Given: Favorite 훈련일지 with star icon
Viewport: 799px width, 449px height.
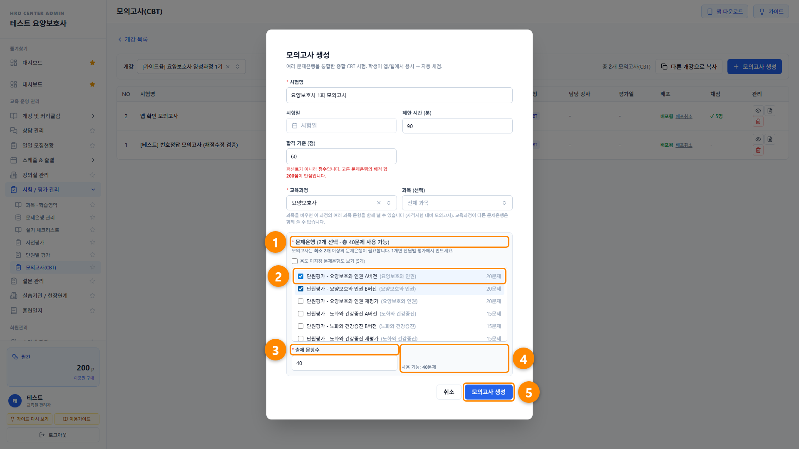Looking at the screenshot, I should pos(92,311).
